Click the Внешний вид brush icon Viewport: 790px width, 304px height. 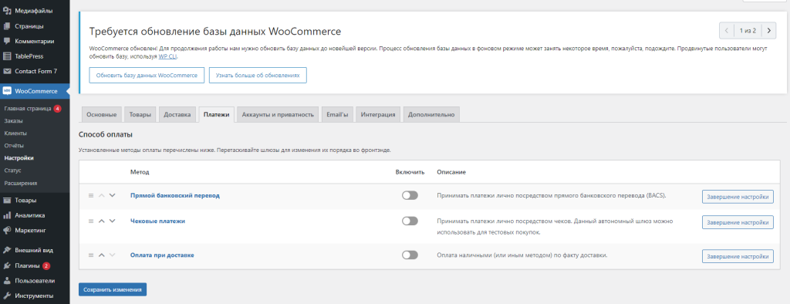coord(7,250)
